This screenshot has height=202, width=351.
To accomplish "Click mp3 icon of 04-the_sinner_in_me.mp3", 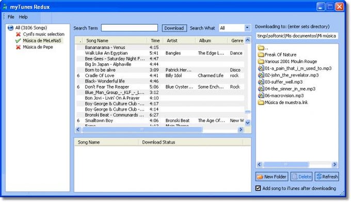I will click(x=261, y=89).
